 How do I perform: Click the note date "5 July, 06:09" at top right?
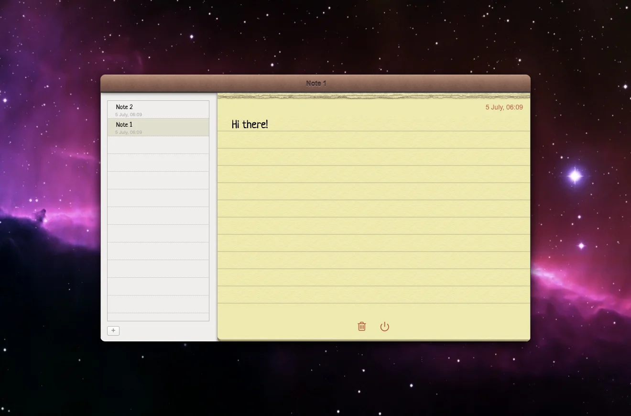(504, 107)
